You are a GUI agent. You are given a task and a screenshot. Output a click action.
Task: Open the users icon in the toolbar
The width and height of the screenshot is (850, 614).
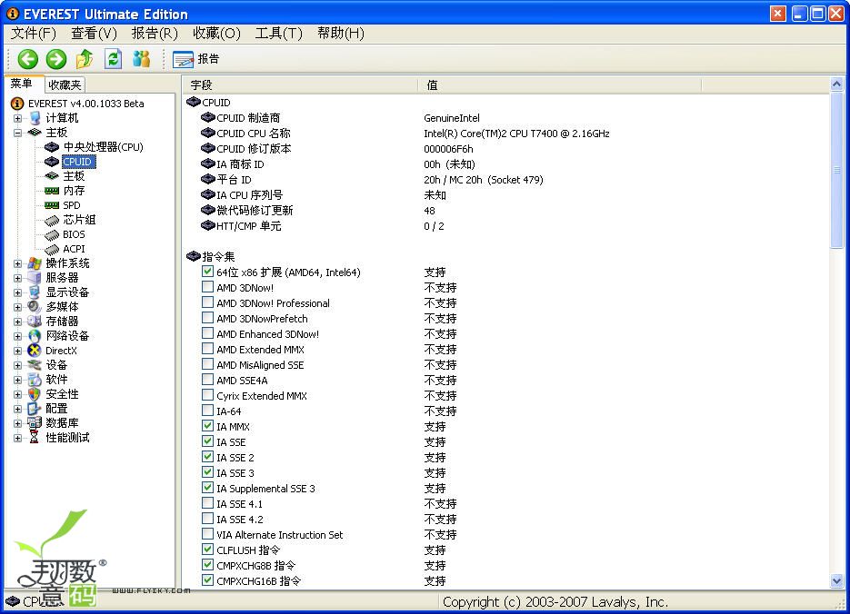pyautogui.click(x=141, y=58)
